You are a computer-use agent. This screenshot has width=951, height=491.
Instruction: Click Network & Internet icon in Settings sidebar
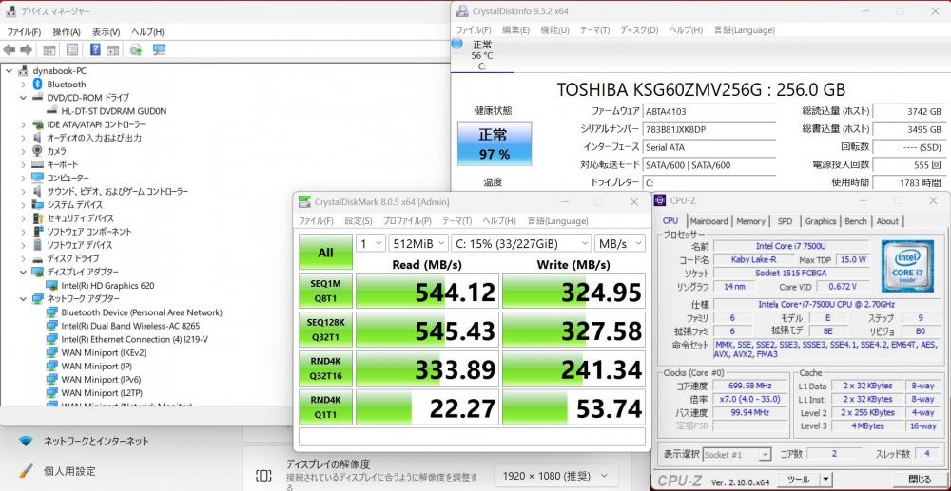point(26,441)
